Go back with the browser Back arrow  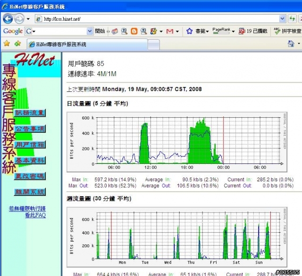[x=8, y=19]
